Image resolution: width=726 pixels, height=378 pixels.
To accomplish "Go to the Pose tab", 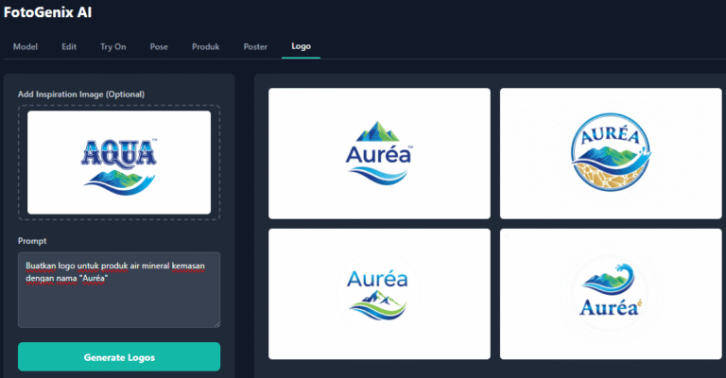I will [x=159, y=46].
